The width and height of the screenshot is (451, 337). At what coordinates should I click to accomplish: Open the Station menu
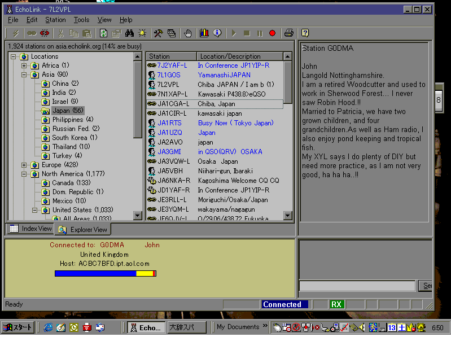click(x=55, y=20)
